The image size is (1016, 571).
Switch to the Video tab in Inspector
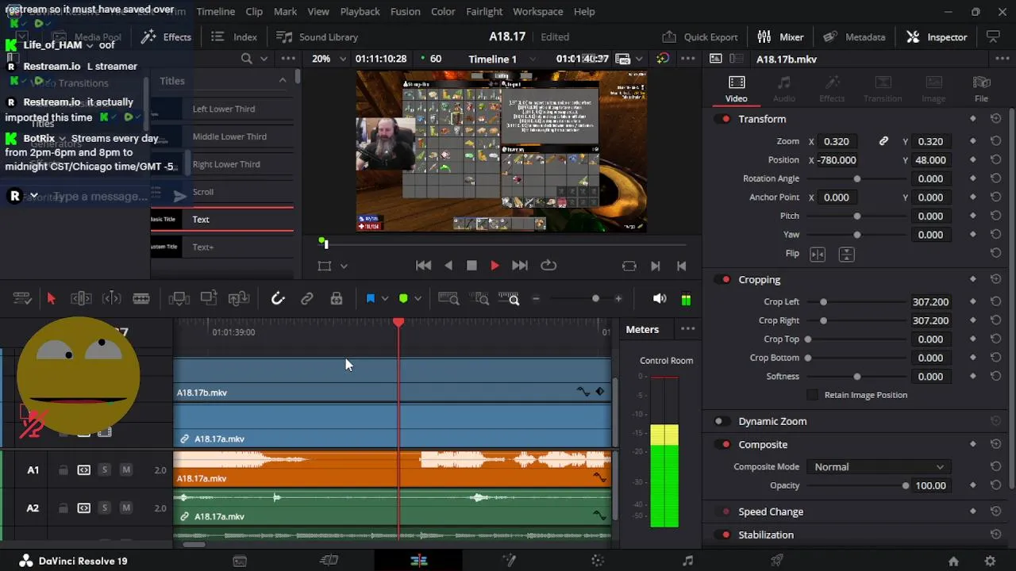point(736,89)
